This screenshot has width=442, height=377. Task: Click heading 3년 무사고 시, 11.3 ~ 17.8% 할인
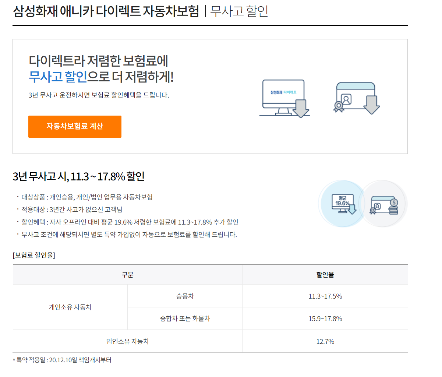coord(78,176)
